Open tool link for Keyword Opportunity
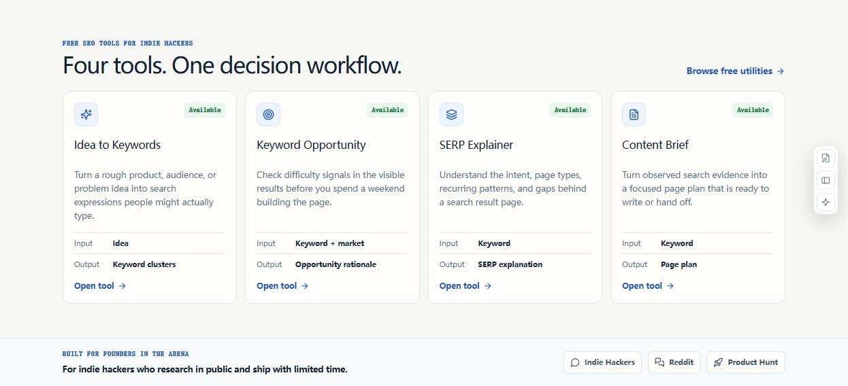 pyautogui.click(x=282, y=286)
